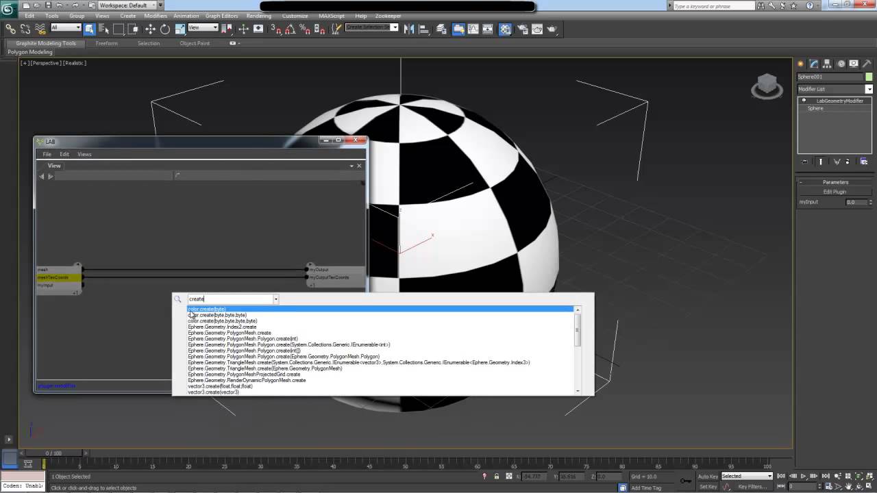Toggle the Angle Snap icon

tap(290, 29)
